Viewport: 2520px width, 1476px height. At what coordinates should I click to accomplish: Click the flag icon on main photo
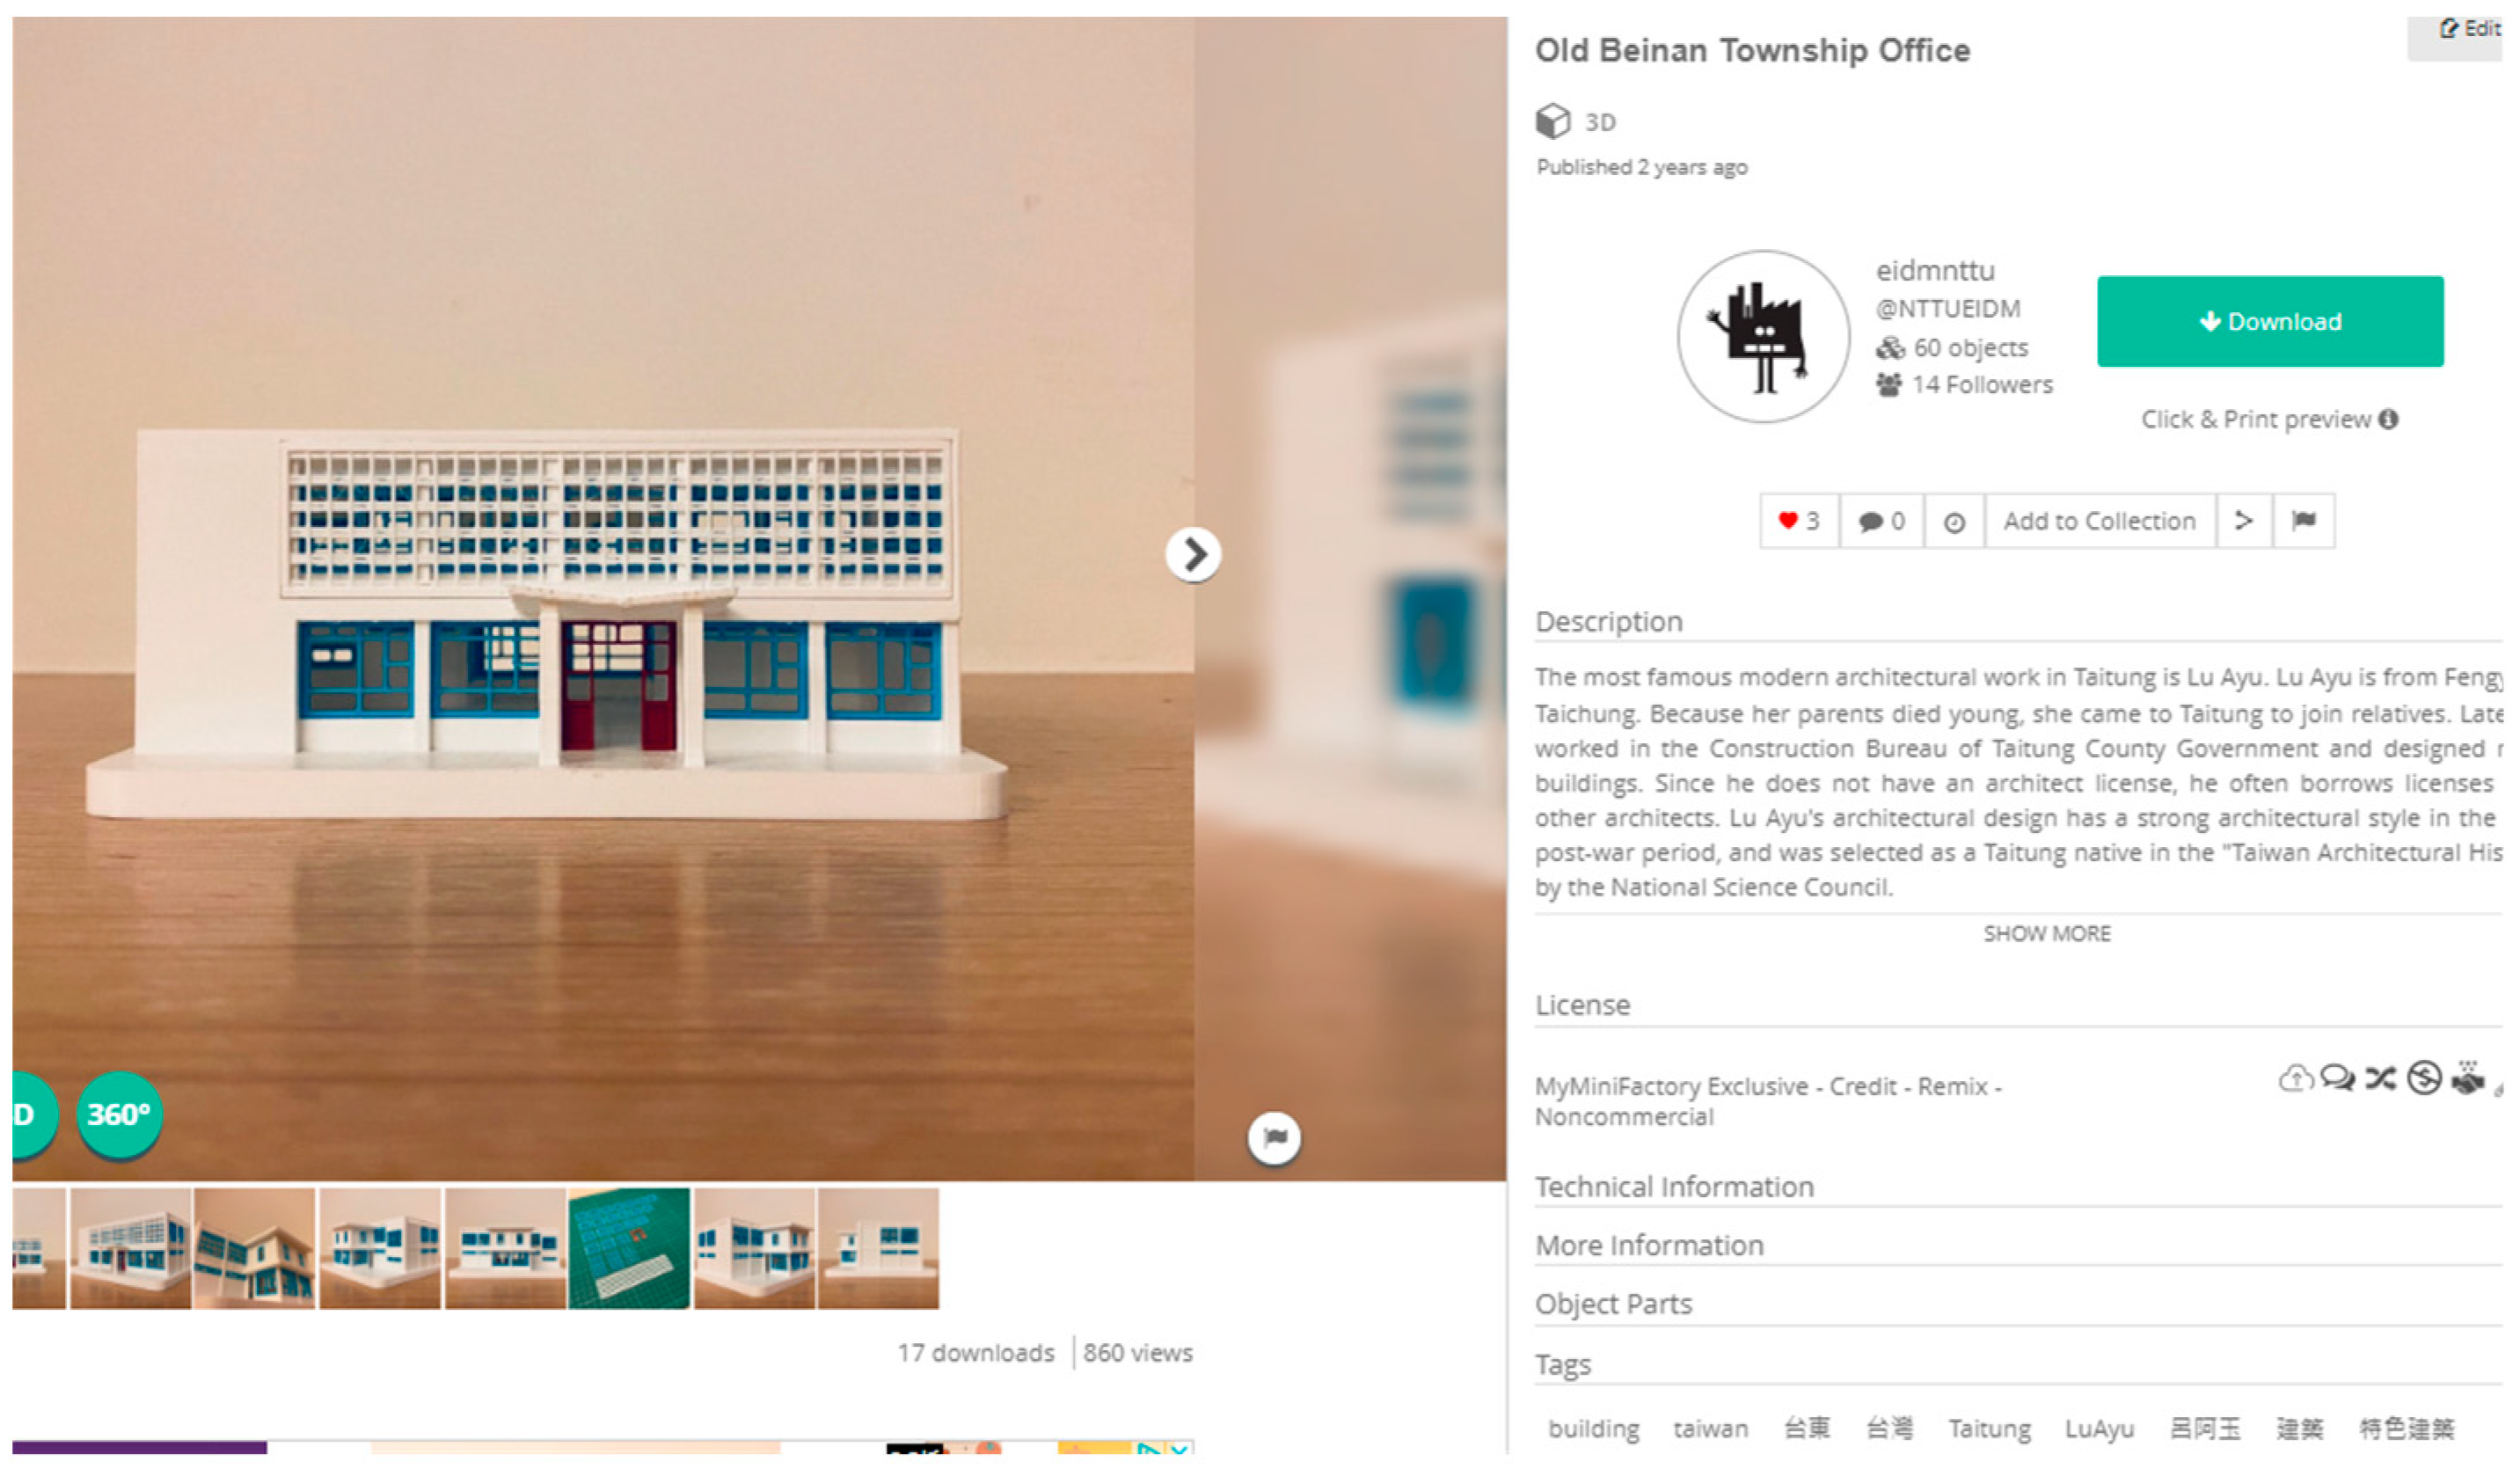(1274, 1138)
